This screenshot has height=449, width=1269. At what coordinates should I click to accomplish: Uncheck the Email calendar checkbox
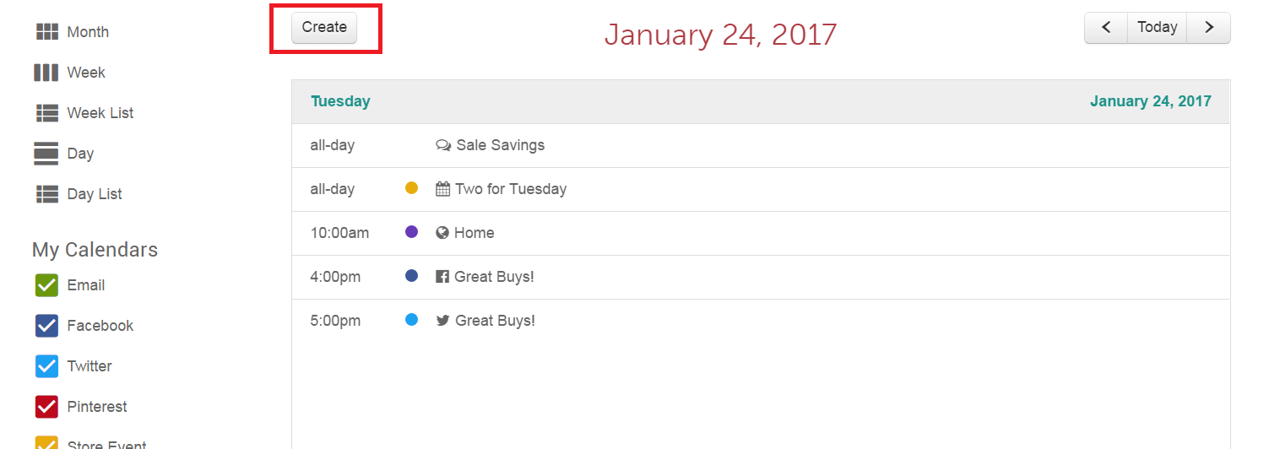click(46, 285)
